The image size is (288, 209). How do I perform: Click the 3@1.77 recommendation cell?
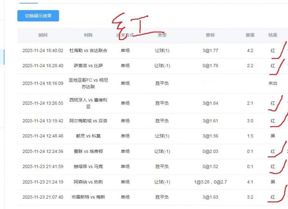210,50
